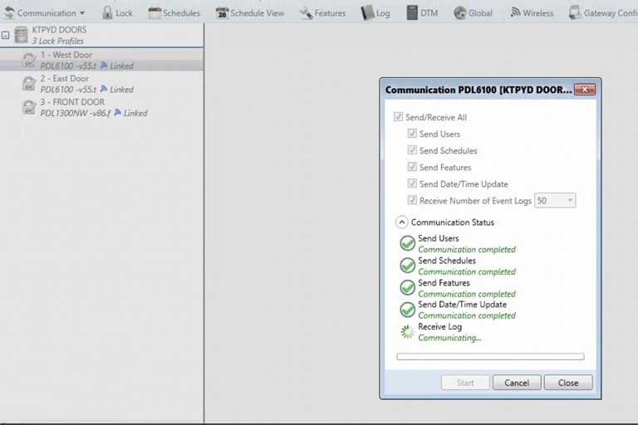Click the communication progress bar

click(490, 357)
